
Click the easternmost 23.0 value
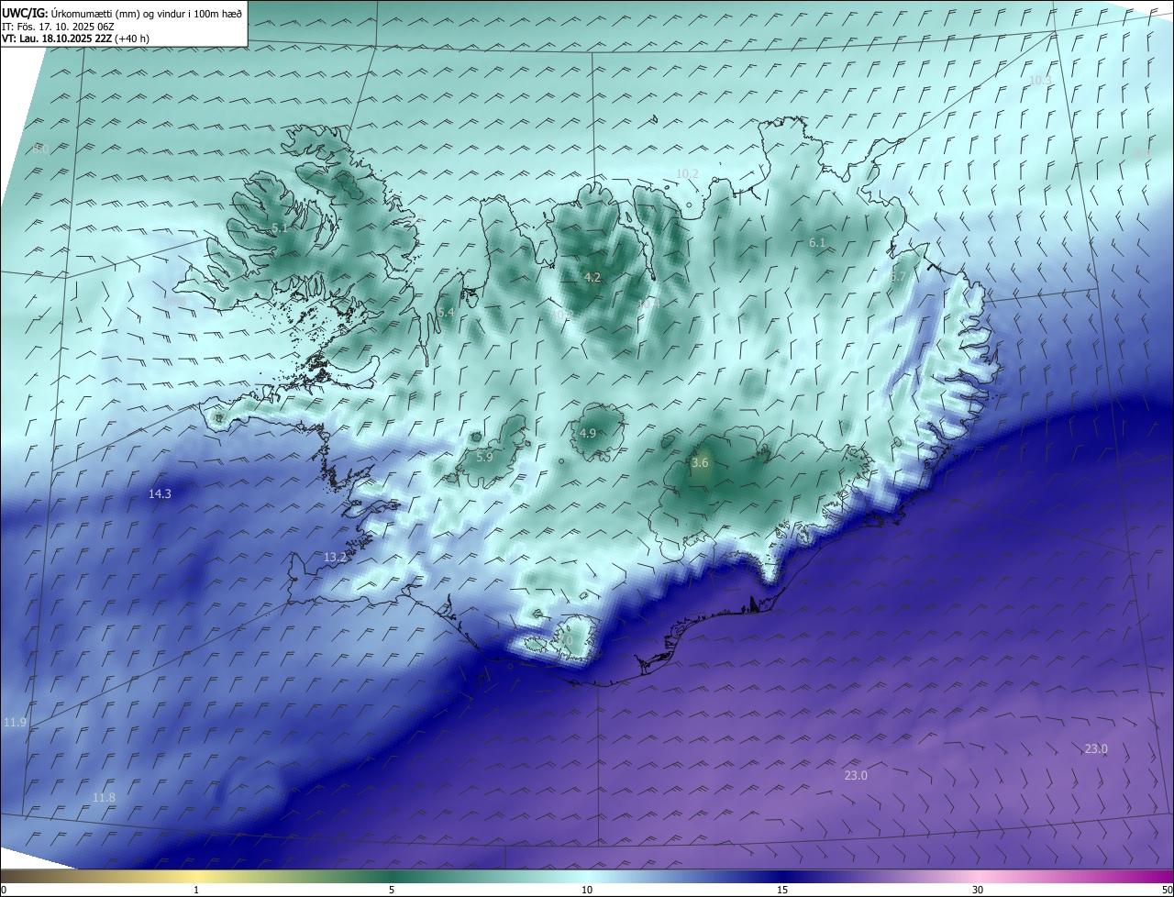click(x=1096, y=749)
